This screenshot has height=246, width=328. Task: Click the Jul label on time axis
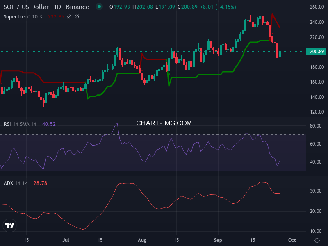tap(66, 240)
